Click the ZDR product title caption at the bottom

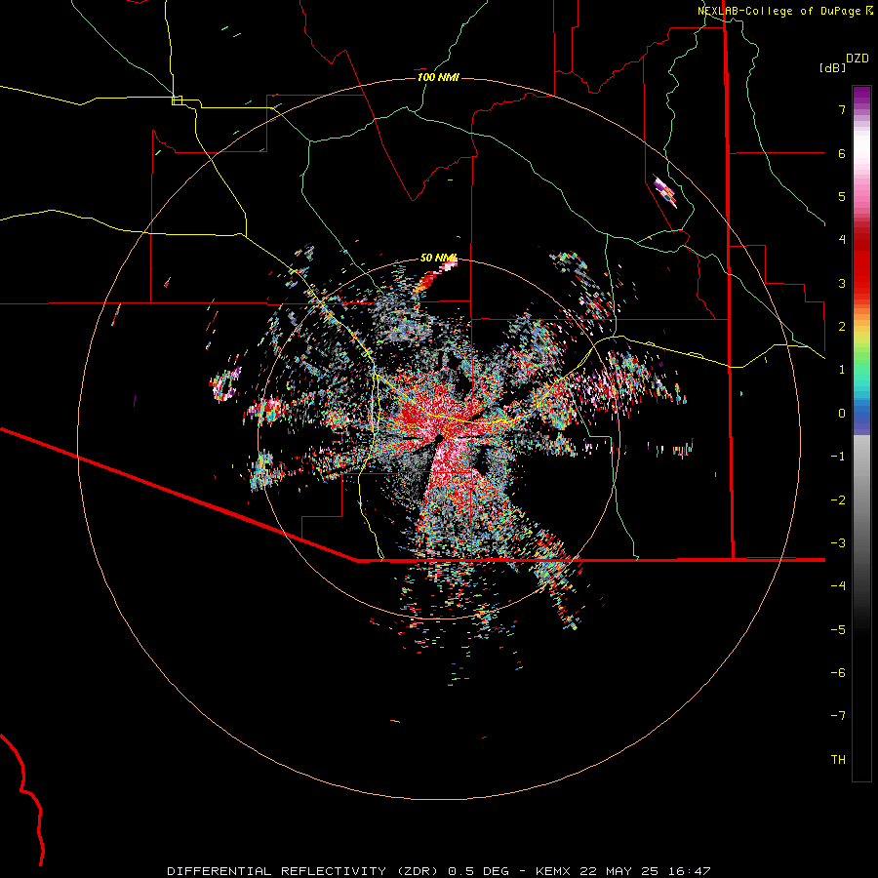tap(439, 871)
